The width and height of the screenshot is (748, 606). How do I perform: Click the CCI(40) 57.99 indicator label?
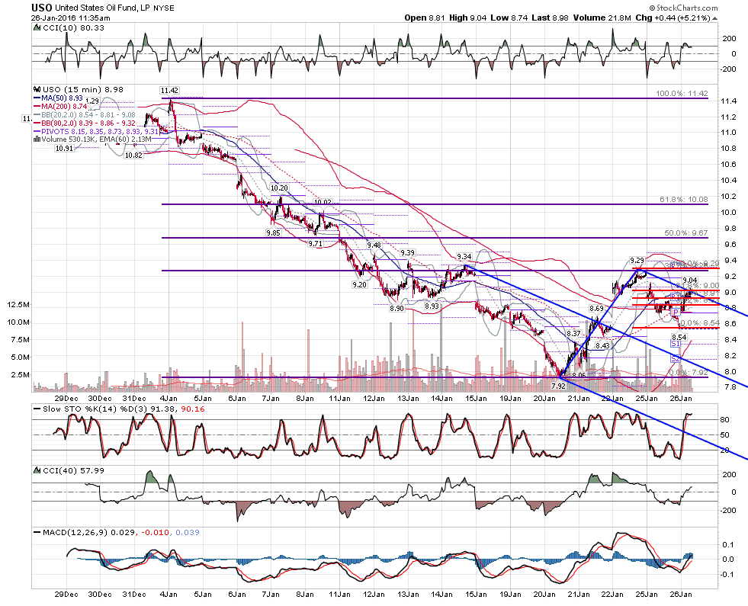coord(73,470)
